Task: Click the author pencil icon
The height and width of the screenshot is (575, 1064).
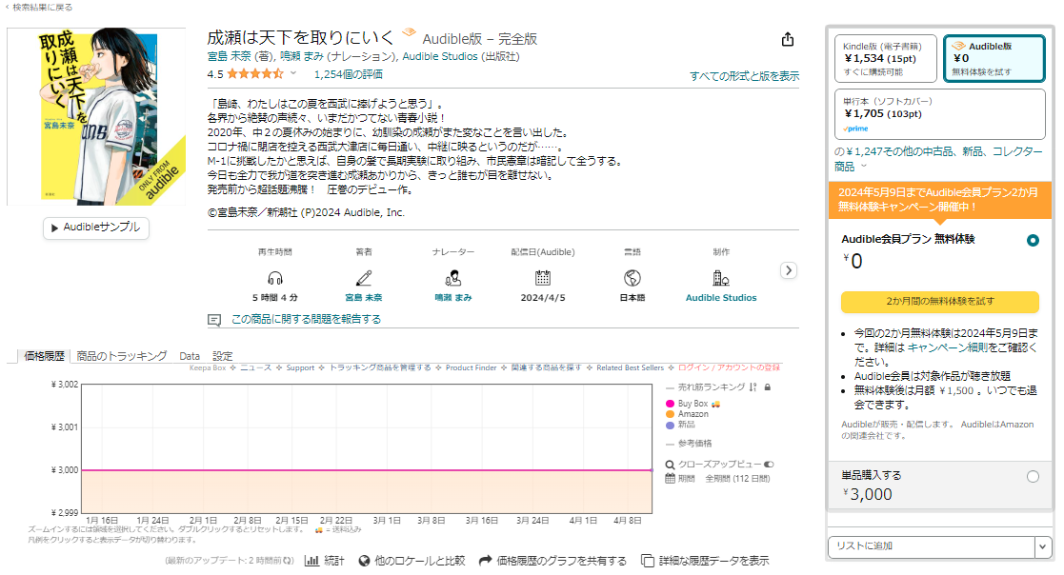Action: pyautogui.click(x=364, y=278)
